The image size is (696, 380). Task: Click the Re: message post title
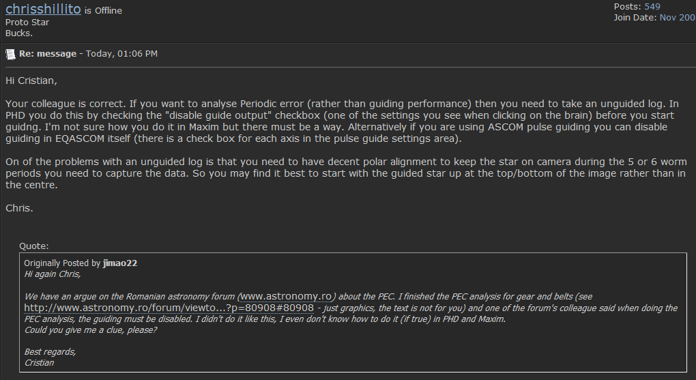(48, 54)
